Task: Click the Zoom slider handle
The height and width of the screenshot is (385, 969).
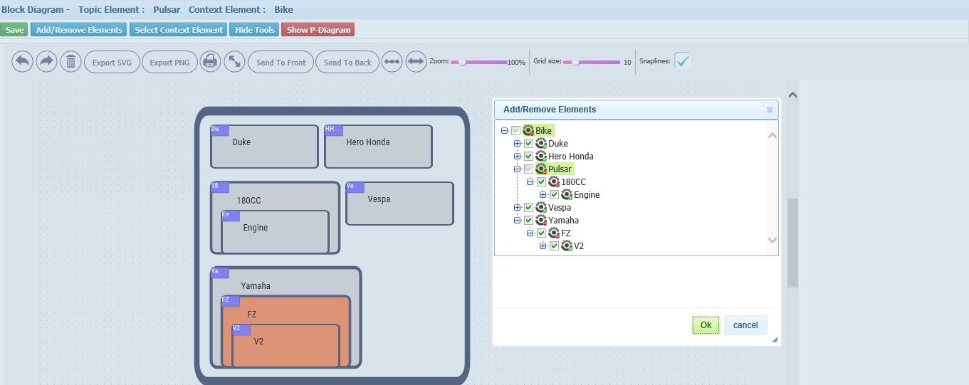Action: coord(462,62)
